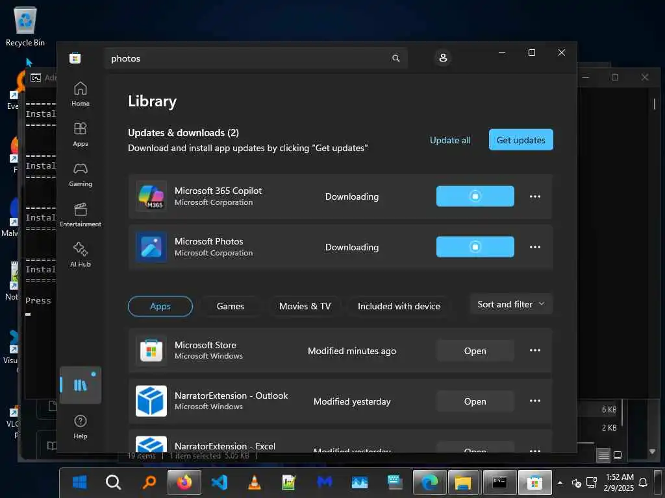This screenshot has width=665, height=498.
Task: Click the Microsoft Store logo icon
Action: 75,58
